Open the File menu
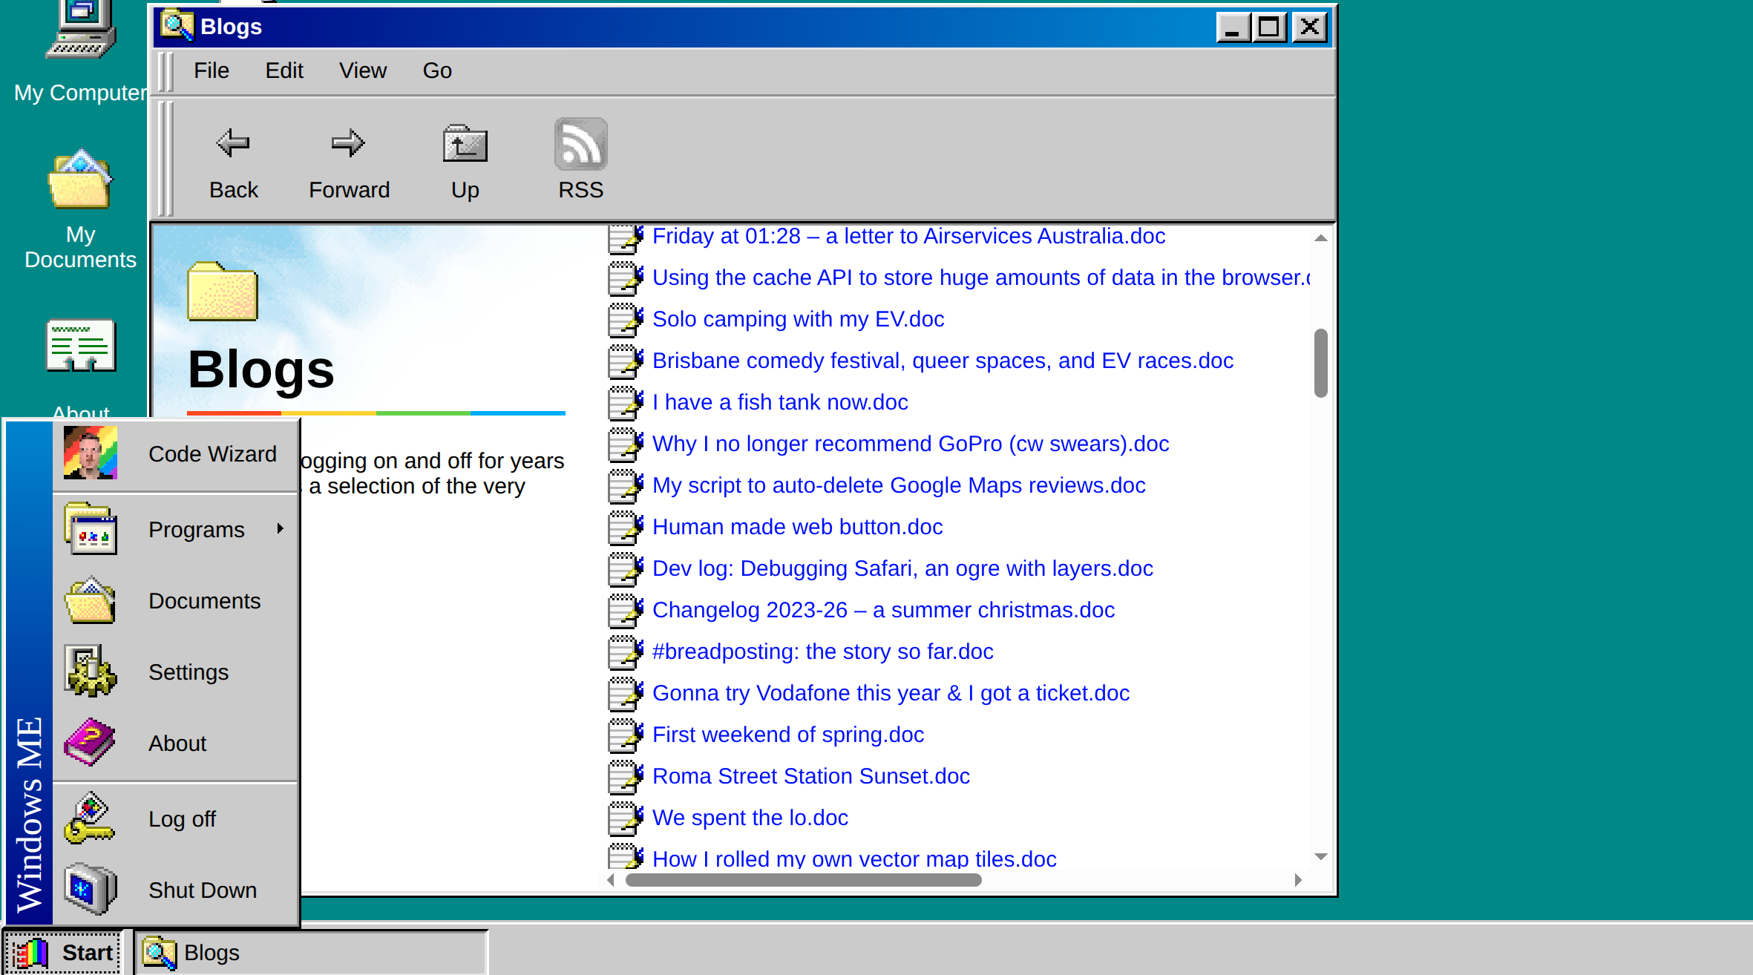 pyautogui.click(x=211, y=70)
